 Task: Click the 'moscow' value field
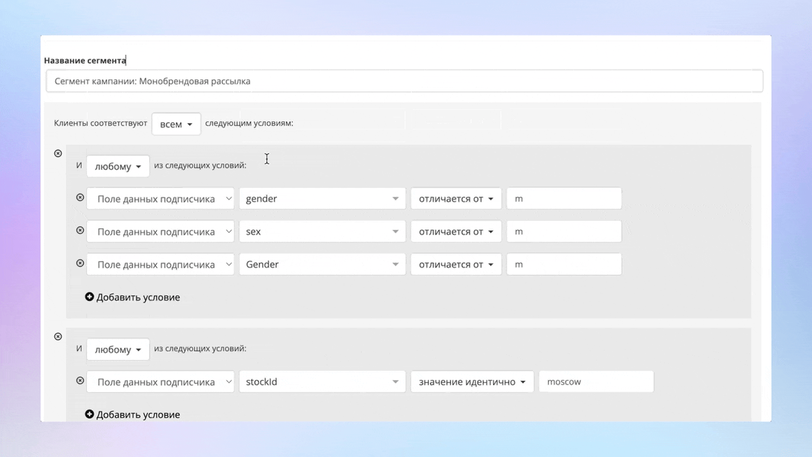(596, 382)
